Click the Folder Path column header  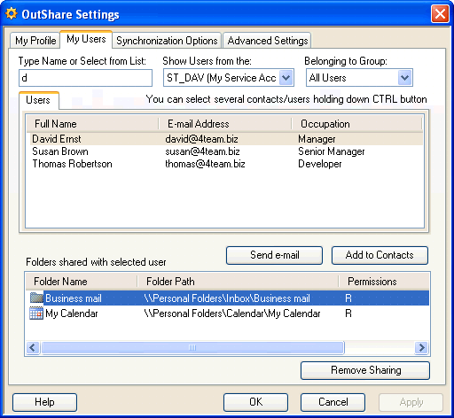[x=238, y=282]
